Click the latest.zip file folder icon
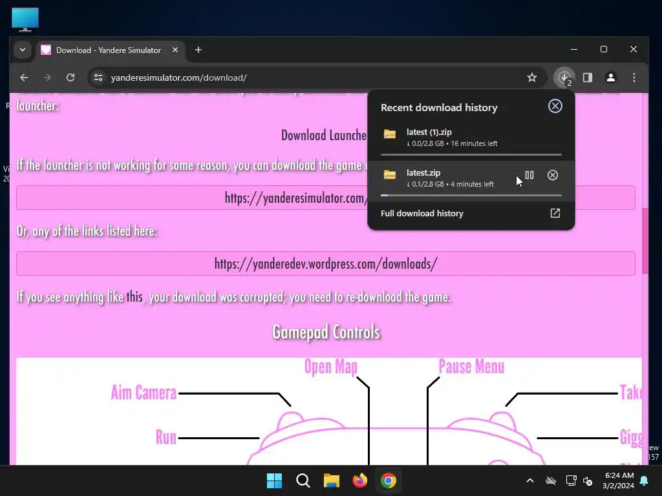This screenshot has width=662, height=496. 390,174
